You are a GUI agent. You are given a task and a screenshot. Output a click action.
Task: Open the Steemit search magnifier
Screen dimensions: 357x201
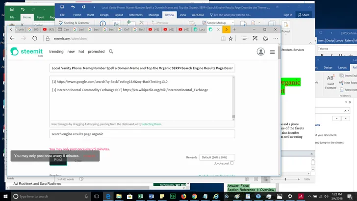tap(111, 51)
